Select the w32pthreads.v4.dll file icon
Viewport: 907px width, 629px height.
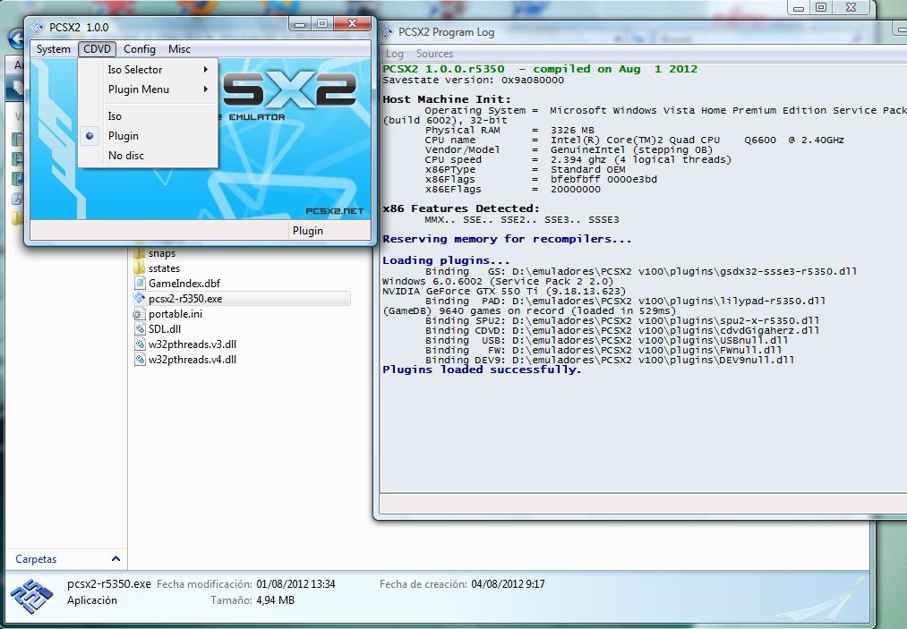[140, 359]
